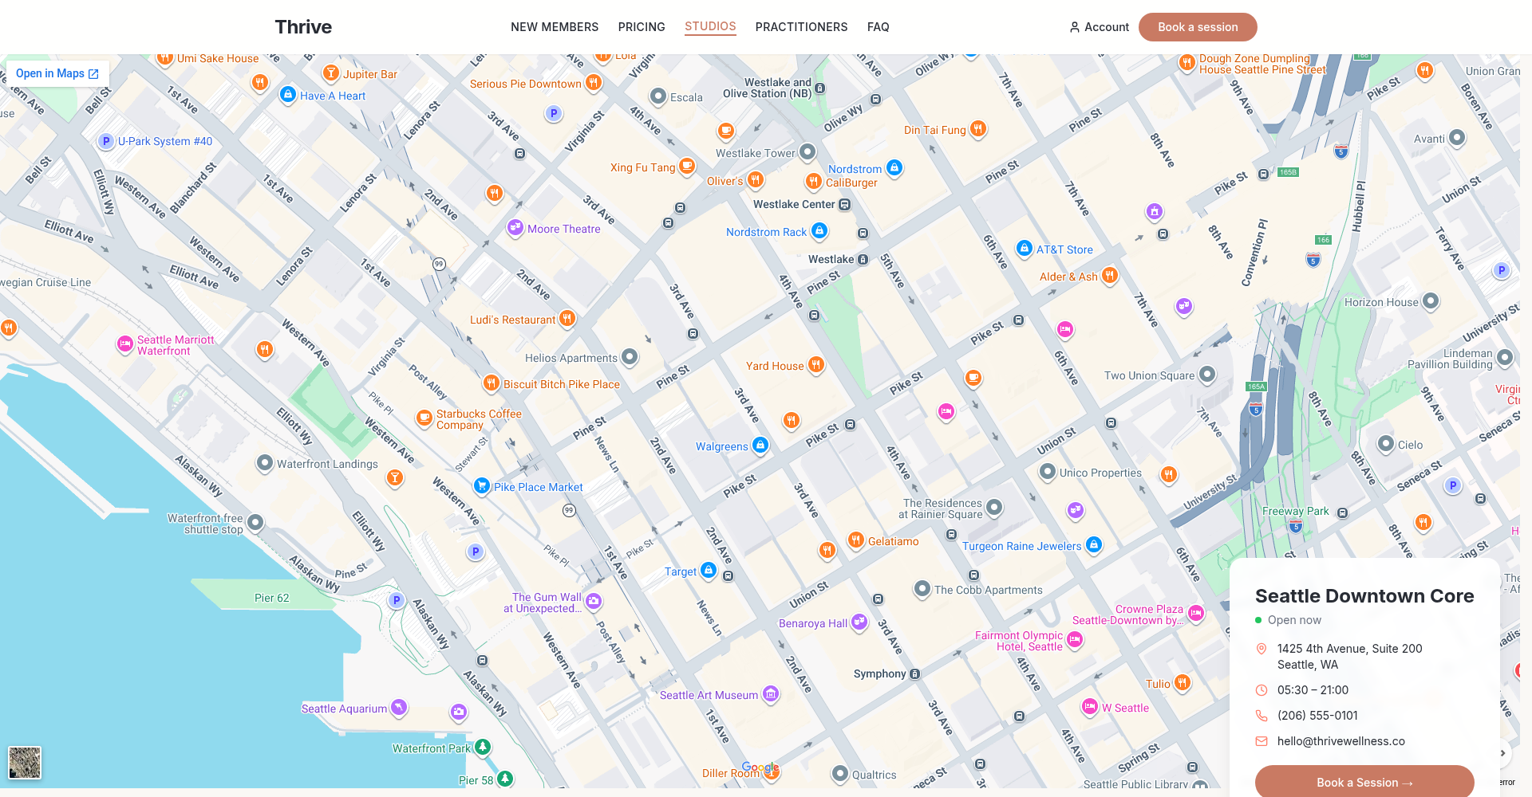This screenshot has width=1532, height=797.
Task: Go to the PRICING page
Action: (x=642, y=27)
